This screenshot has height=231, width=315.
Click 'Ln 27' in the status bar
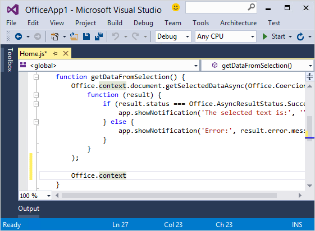tap(120, 225)
